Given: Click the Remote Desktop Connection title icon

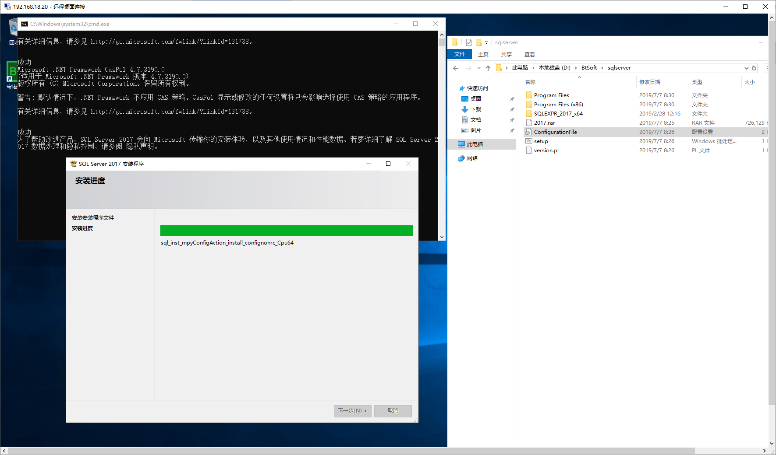Looking at the screenshot, I should point(7,7).
